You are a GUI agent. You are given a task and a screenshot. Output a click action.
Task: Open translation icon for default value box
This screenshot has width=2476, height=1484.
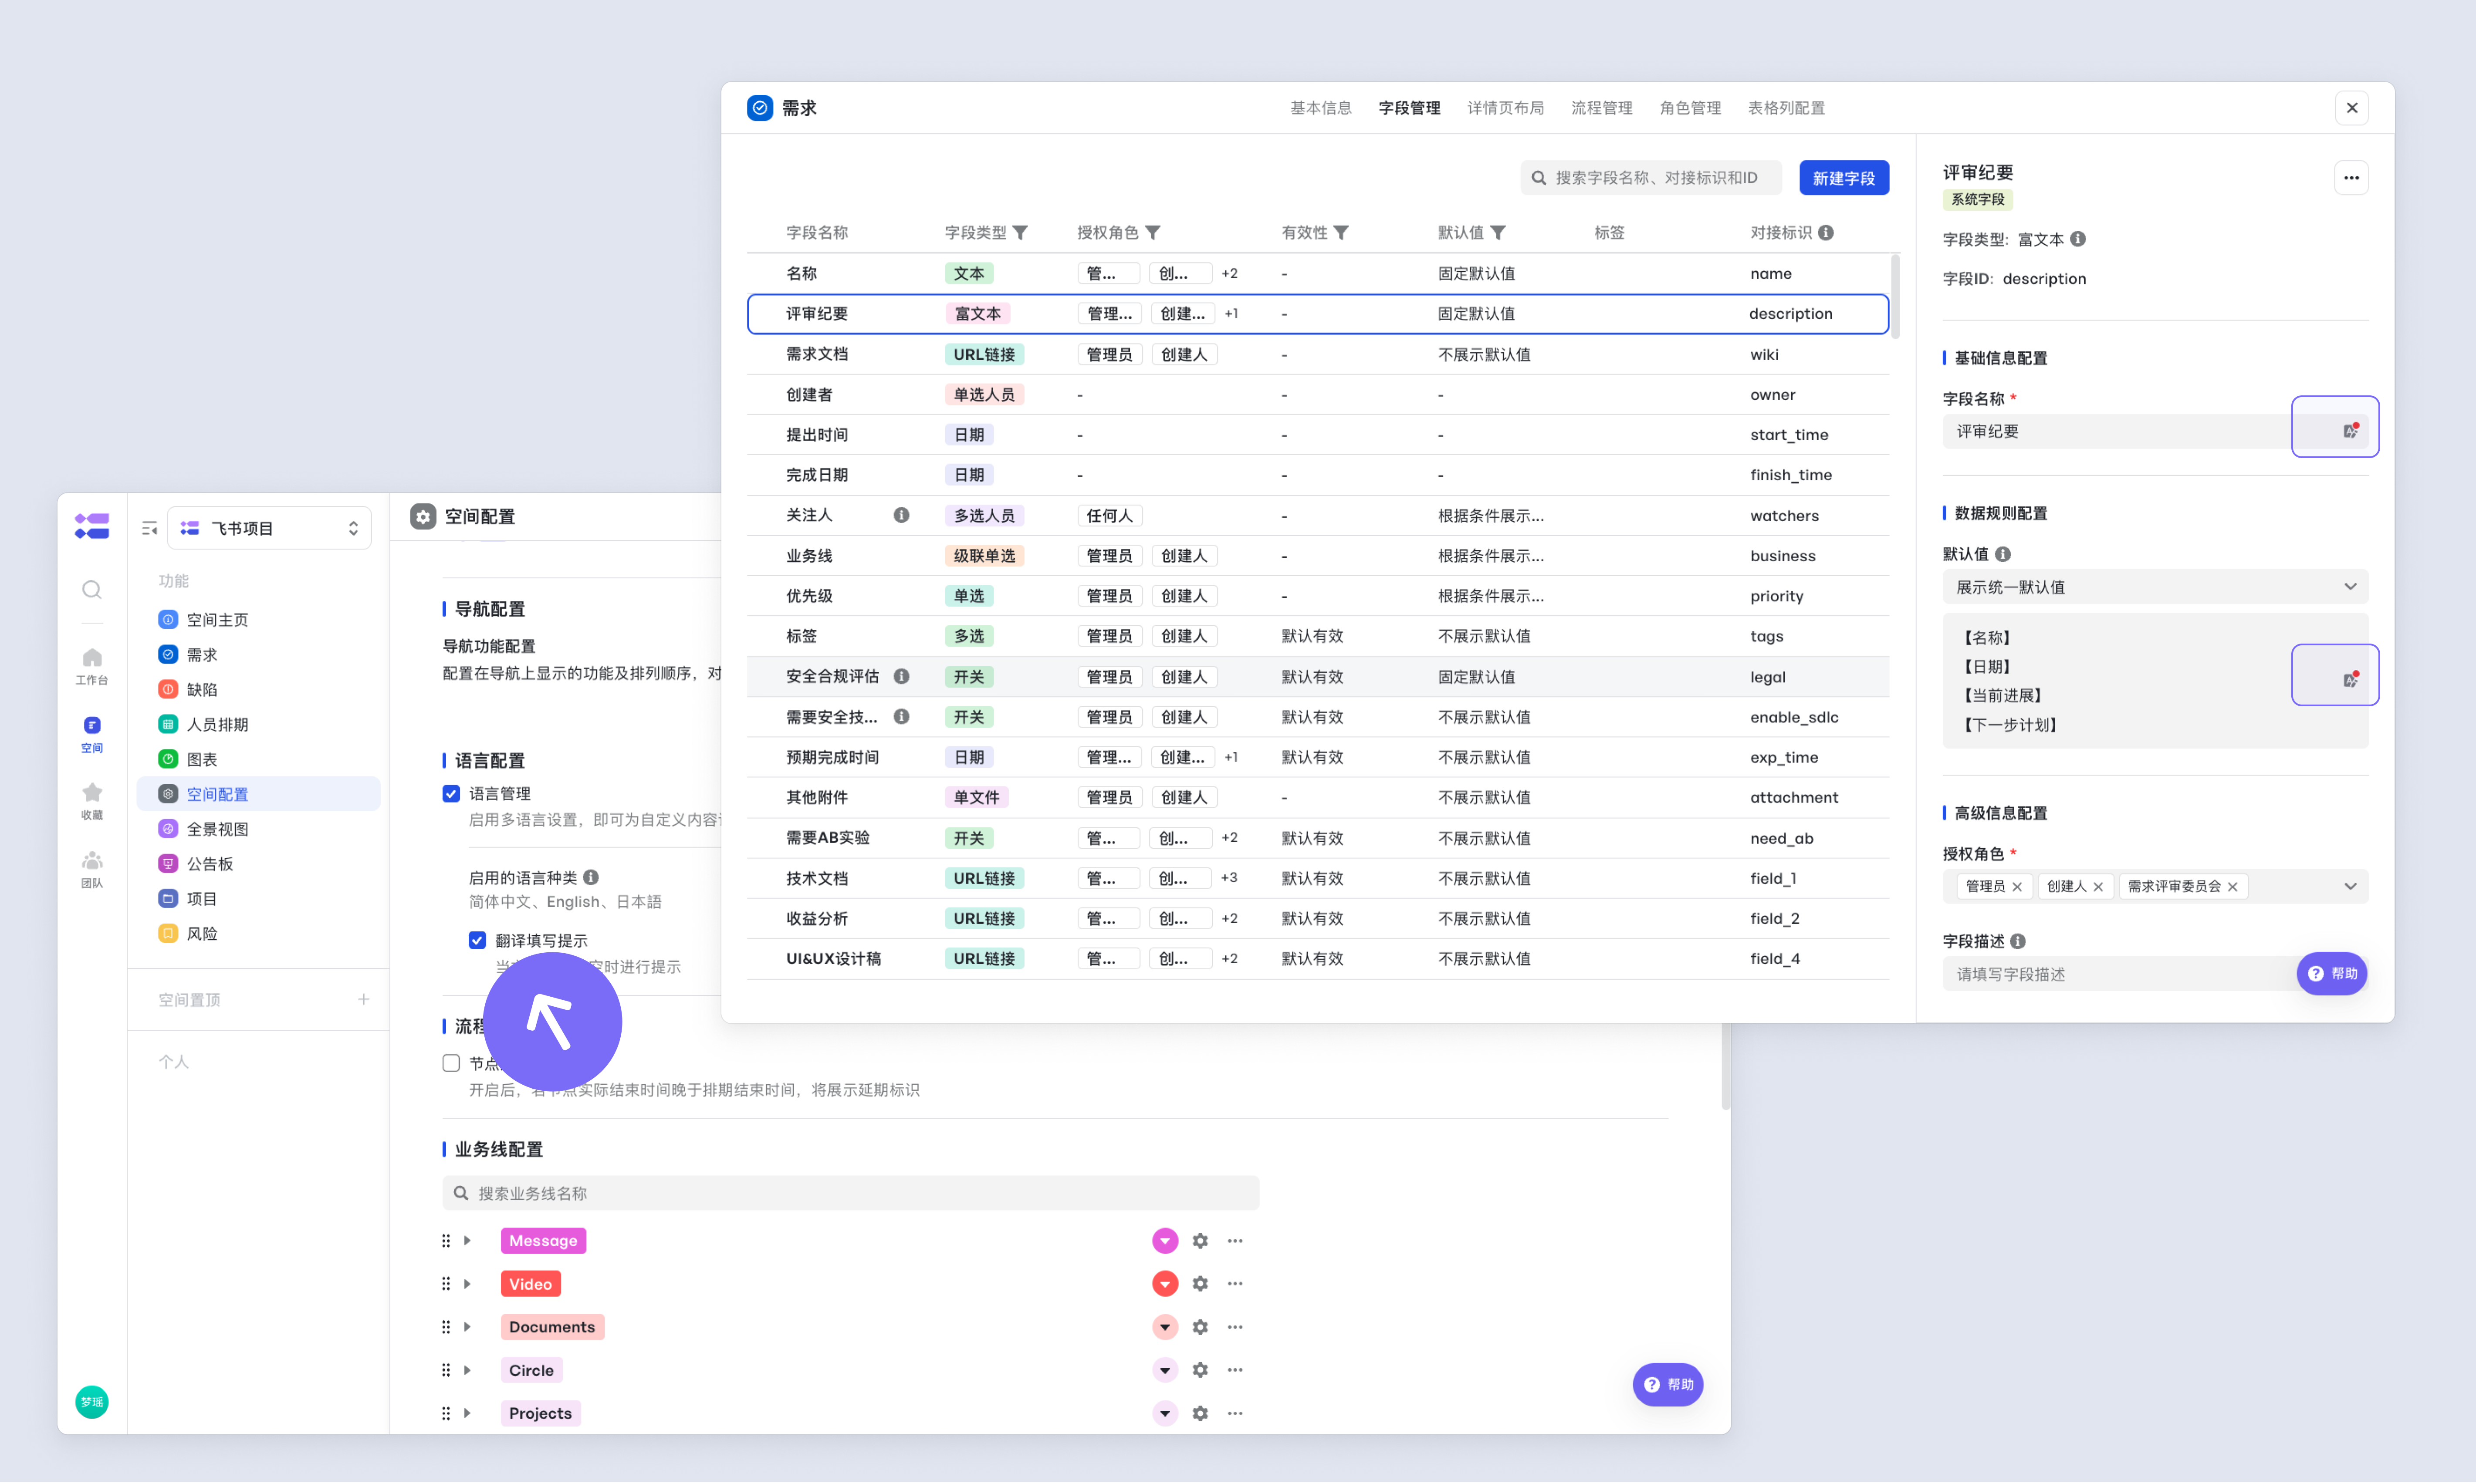click(x=2350, y=680)
